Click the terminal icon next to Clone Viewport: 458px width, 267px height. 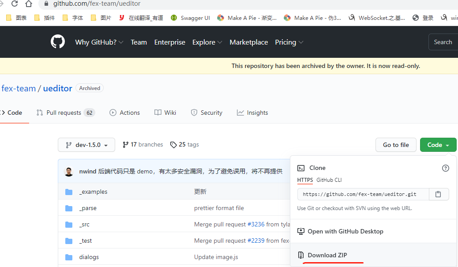coord(301,168)
